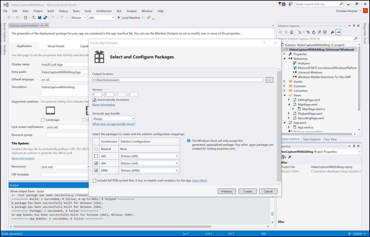Open the Release (x86) configuration dropdown
Image resolution: width=370 pixels, height=237 pixels.
tap(149, 156)
